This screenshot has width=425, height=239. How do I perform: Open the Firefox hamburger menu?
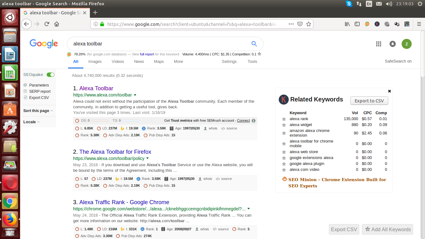(x=419, y=24)
